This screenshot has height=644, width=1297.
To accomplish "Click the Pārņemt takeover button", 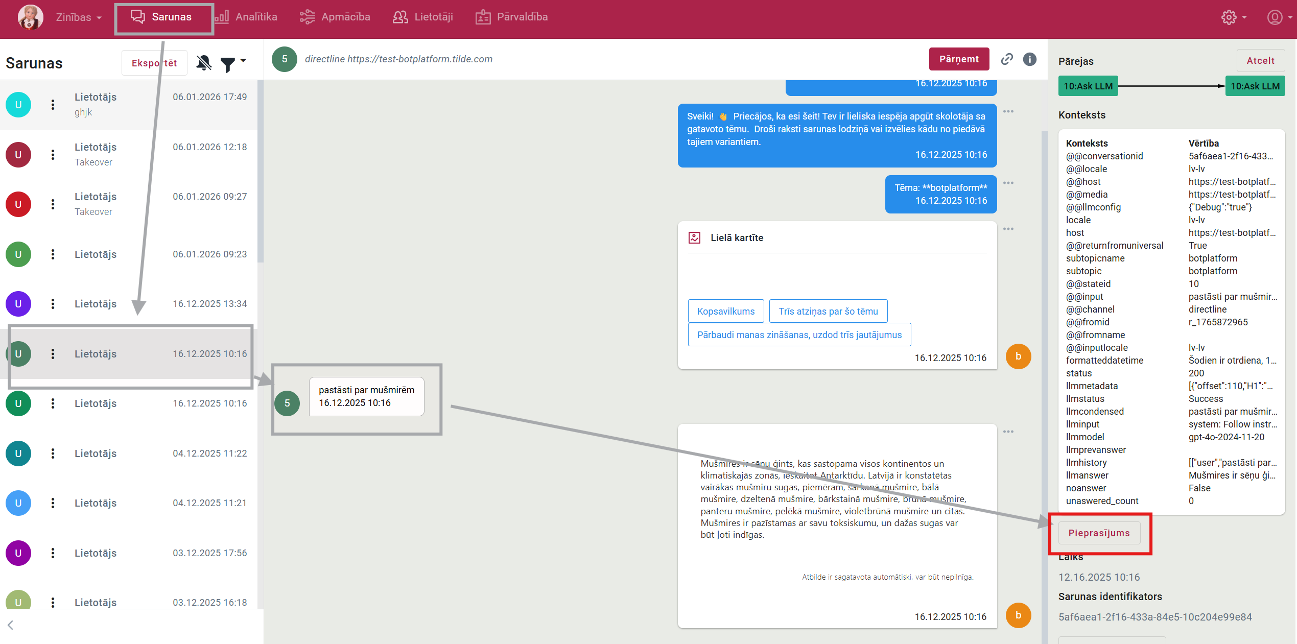I will [x=958, y=59].
